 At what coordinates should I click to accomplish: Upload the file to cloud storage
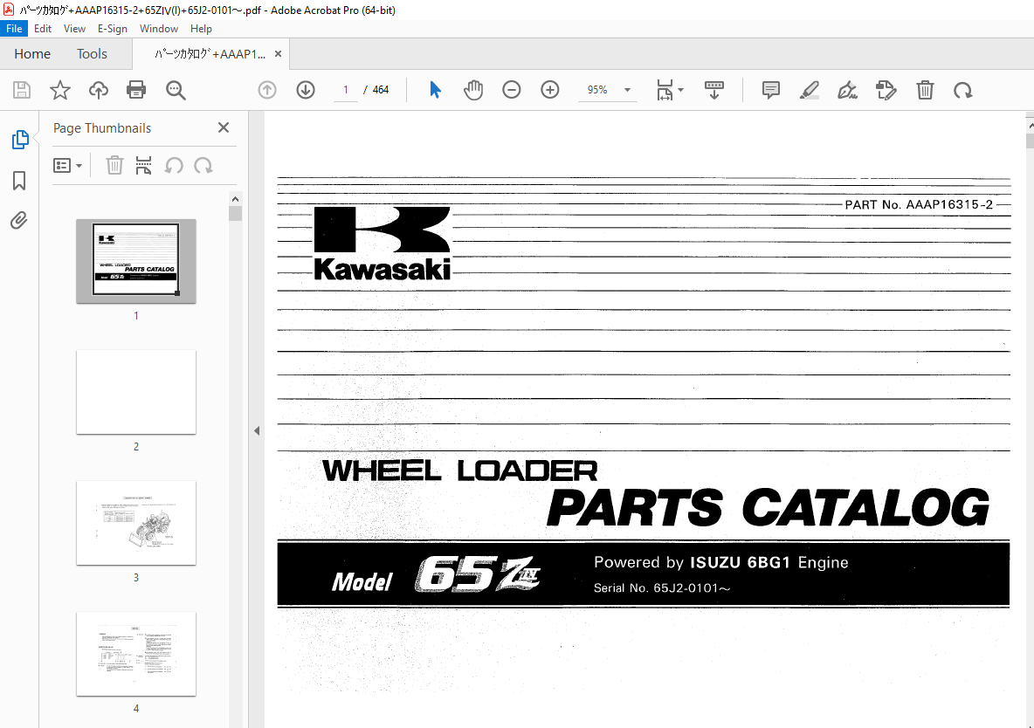pos(99,90)
